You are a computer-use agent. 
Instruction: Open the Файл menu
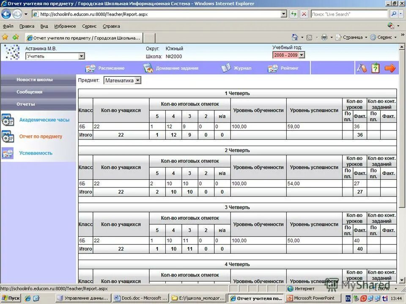coord(8,26)
